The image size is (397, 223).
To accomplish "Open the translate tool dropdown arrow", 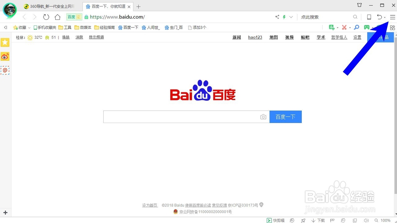I will pos(337,27).
